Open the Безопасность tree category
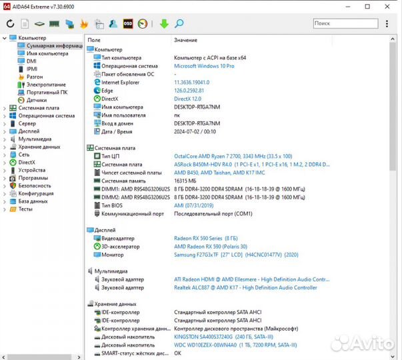The height and width of the screenshot is (360, 402). 30,185
